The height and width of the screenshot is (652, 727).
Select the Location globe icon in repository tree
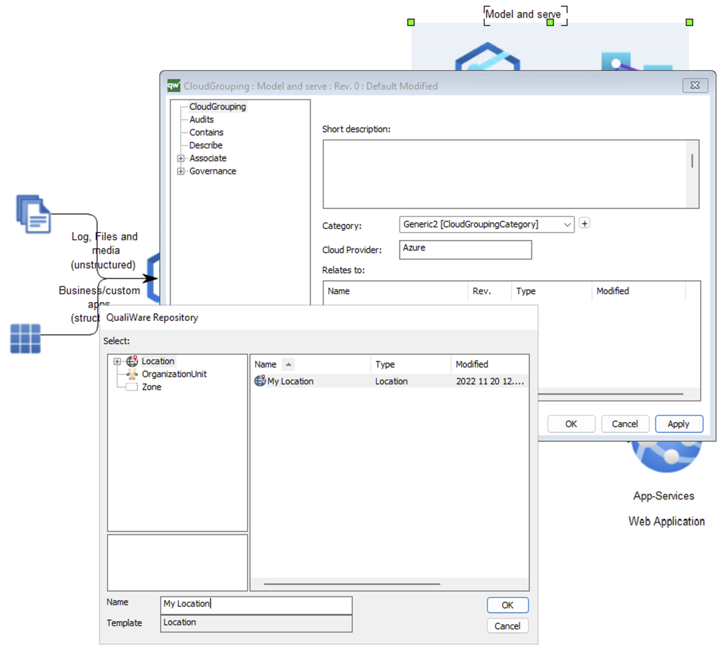tap(132, 361)
